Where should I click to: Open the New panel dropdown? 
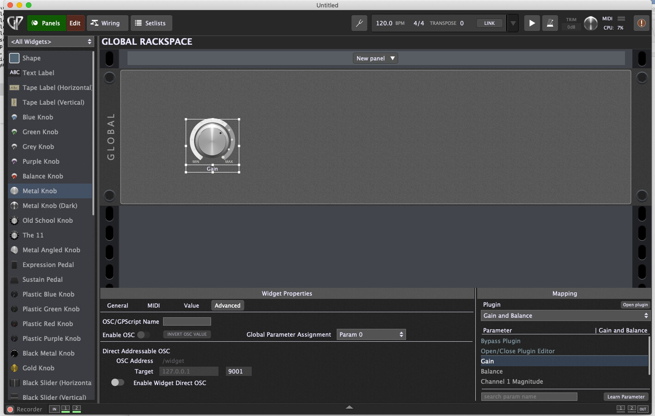coord(376,58)
